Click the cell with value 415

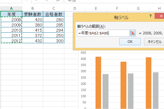33,30
